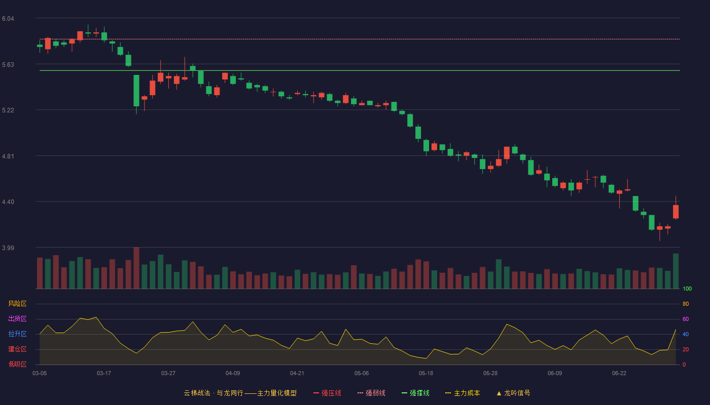
Task: Click the 6.04 price axis label
Action: 8,19
